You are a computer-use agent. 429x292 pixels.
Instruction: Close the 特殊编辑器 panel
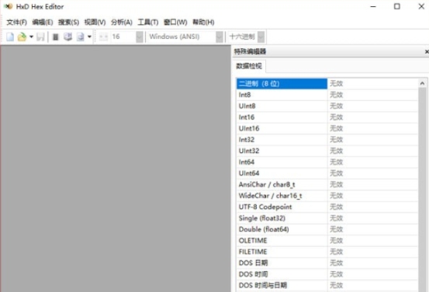pyautogui.click(x=426, y=51)
